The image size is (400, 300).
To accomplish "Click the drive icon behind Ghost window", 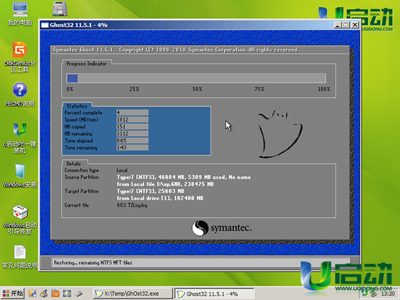I will click(61, 9).
